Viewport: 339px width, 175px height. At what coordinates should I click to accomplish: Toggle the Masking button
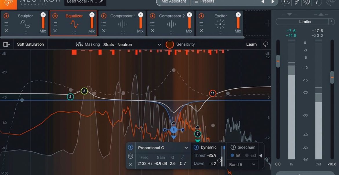click(88, 44)
